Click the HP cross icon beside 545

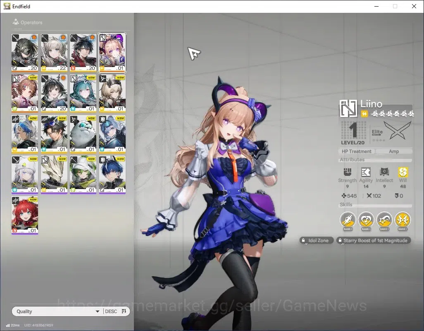tap(344, 196)
